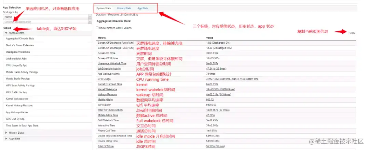
Task: Click the 47.241s (28 times) value
Action: click(216, 69)
